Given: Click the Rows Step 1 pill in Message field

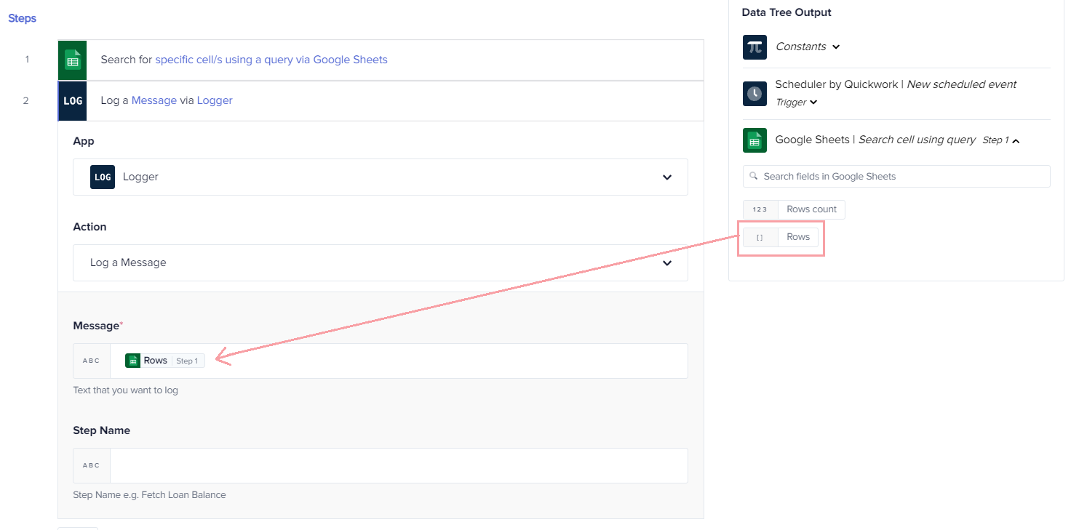Looking at the screenshot, I should point(165,361).
